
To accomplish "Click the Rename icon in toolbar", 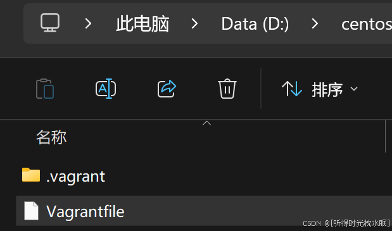I will [106, 89].
